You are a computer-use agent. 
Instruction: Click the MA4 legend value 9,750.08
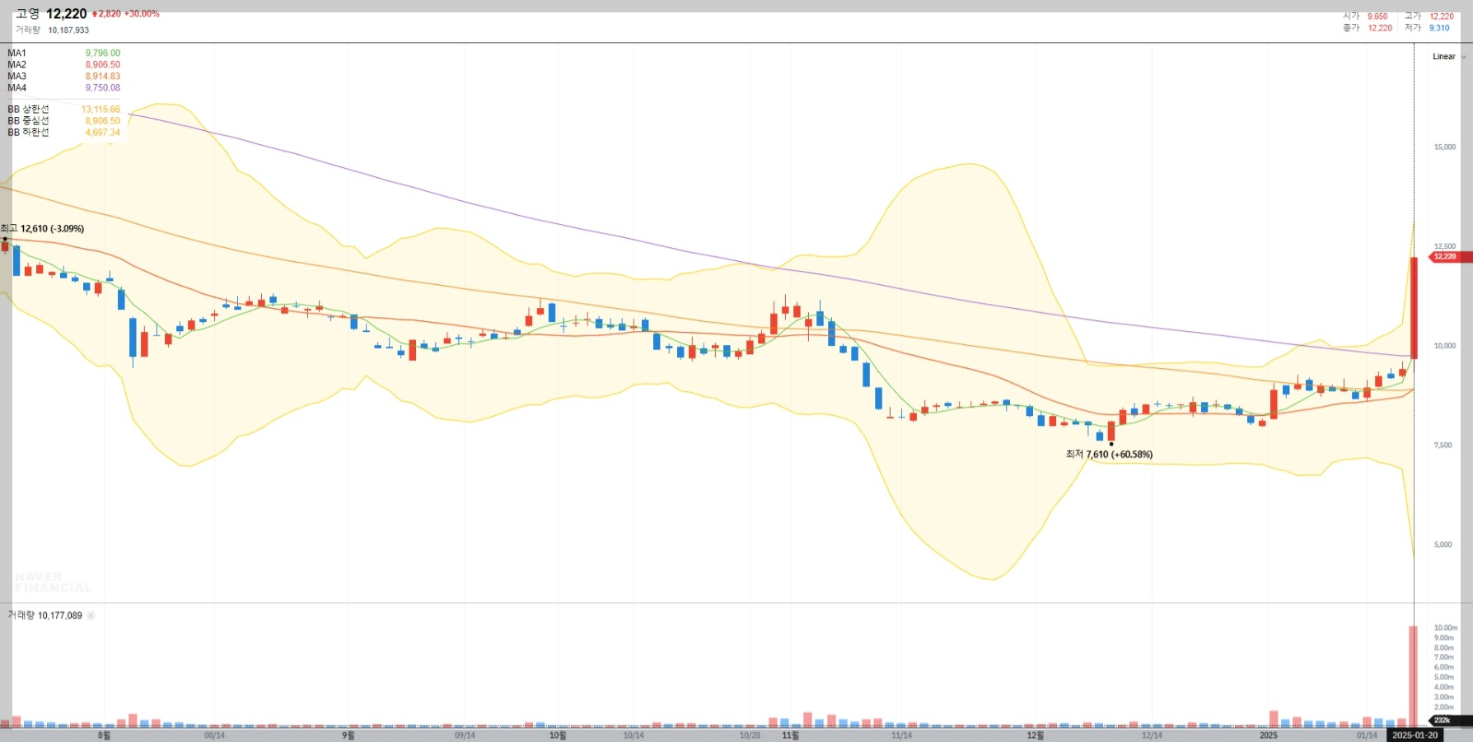pyautogui.click(x=102, y=87)
